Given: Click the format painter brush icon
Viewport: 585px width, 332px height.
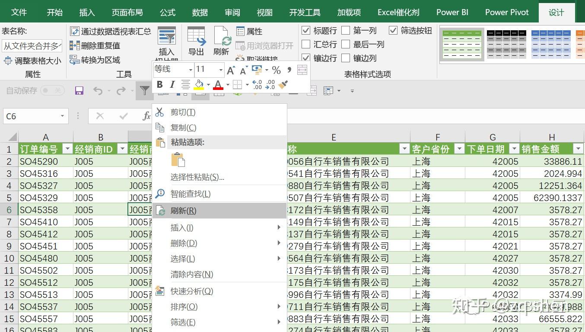Looking at the screenshot, I should coord(283,85).
